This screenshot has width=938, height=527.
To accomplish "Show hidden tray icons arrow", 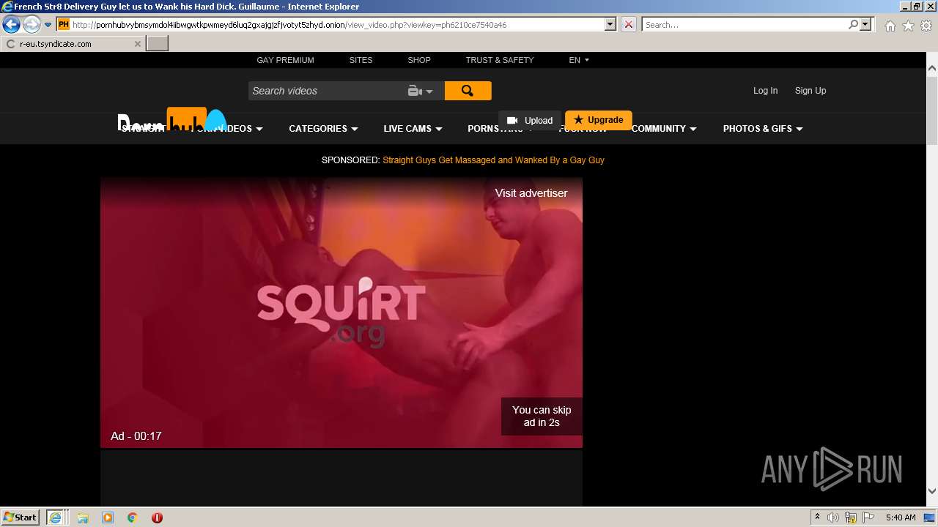I will point(817,517).
